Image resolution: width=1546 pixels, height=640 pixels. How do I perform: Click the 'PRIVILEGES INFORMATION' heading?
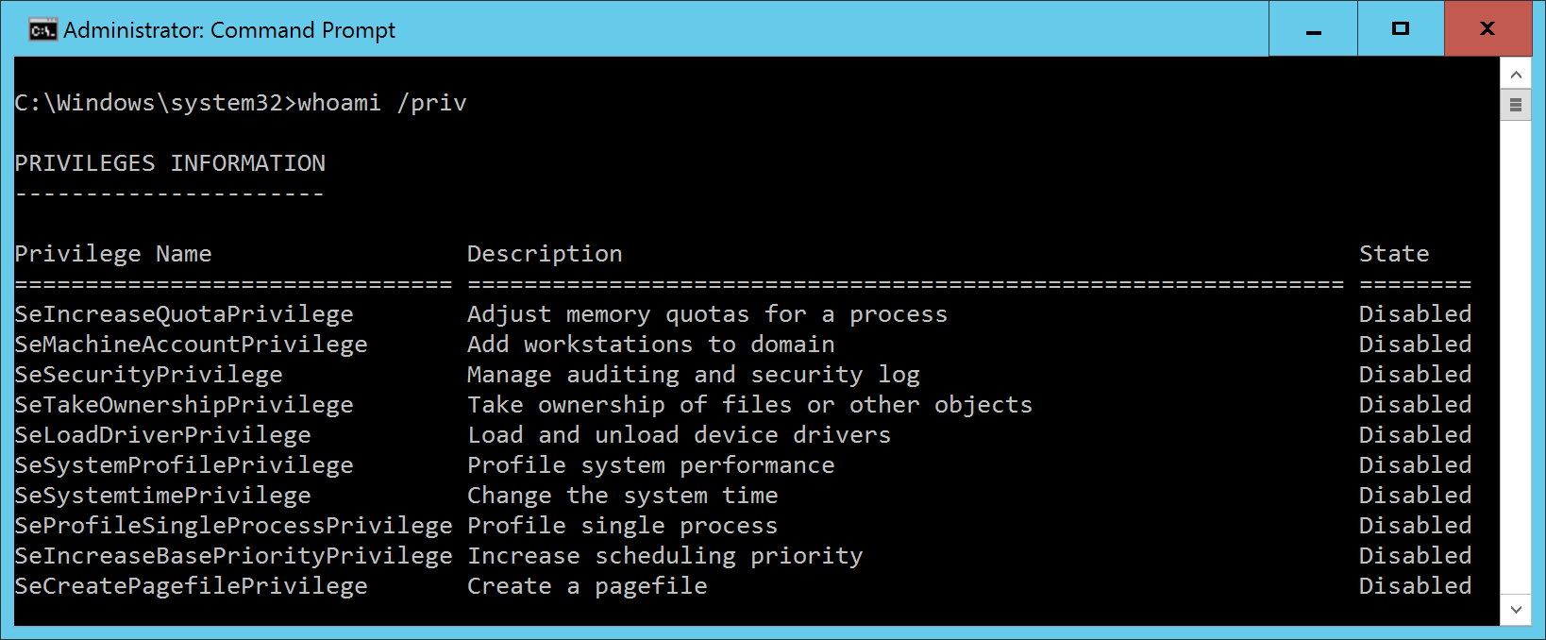coord(170,163)
